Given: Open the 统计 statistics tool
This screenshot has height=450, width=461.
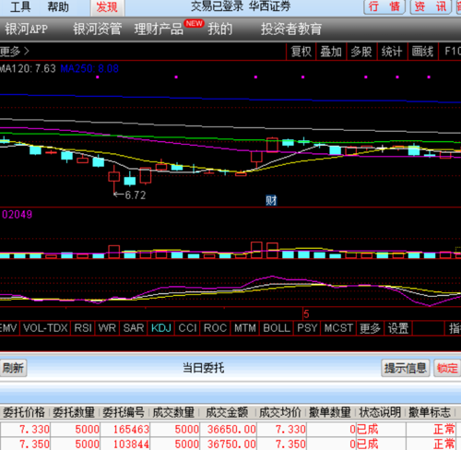Looking at the screenshot, I should tap(392, 52).
